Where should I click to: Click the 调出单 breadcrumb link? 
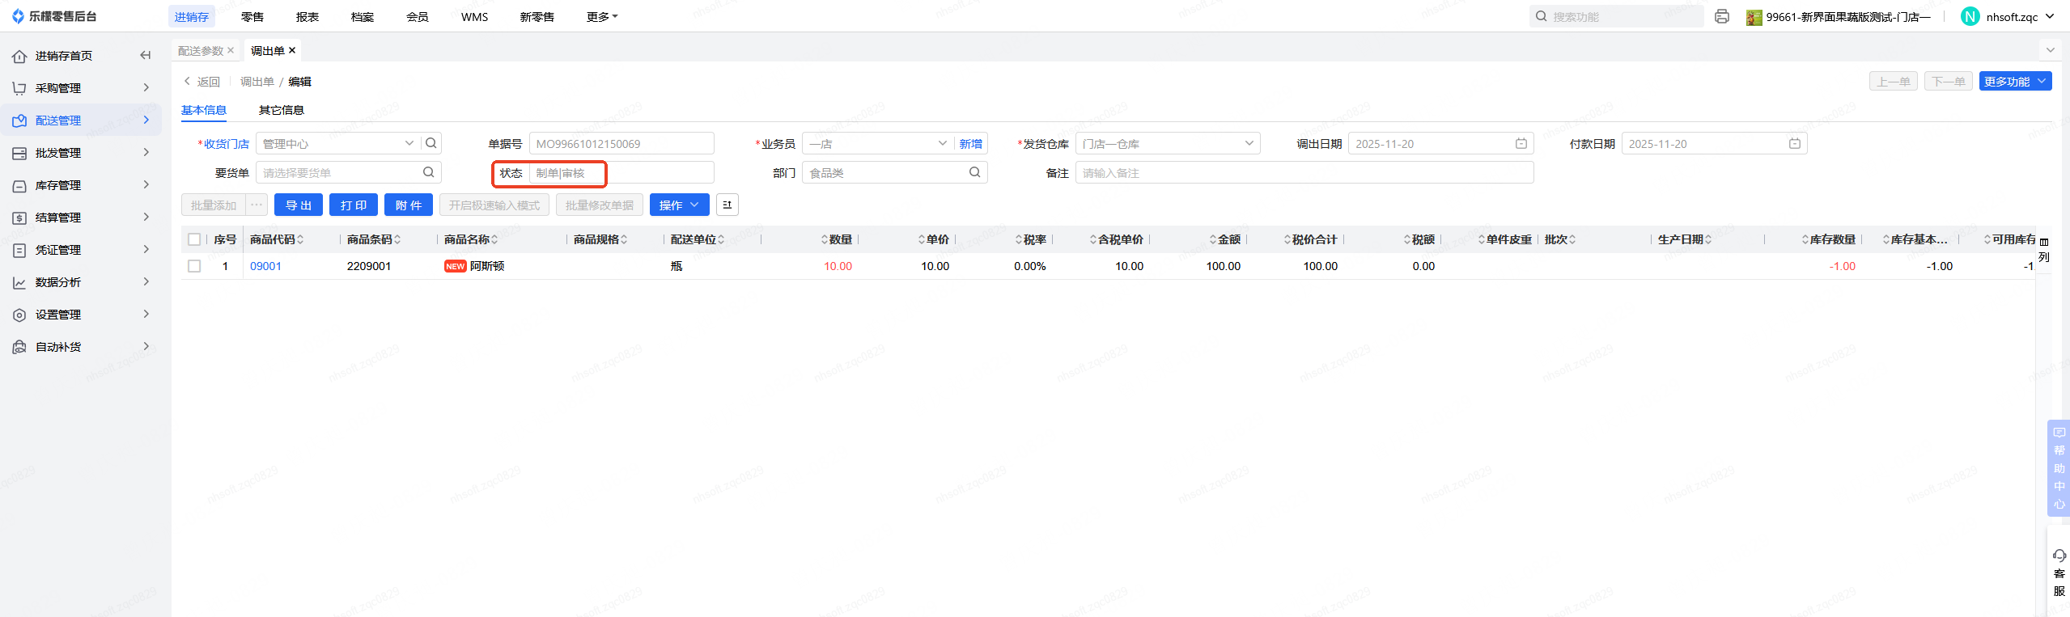257,81
